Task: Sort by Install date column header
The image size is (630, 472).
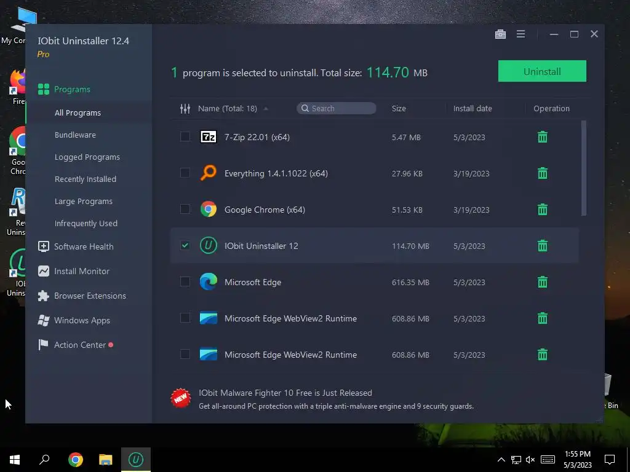Action: 472,108
